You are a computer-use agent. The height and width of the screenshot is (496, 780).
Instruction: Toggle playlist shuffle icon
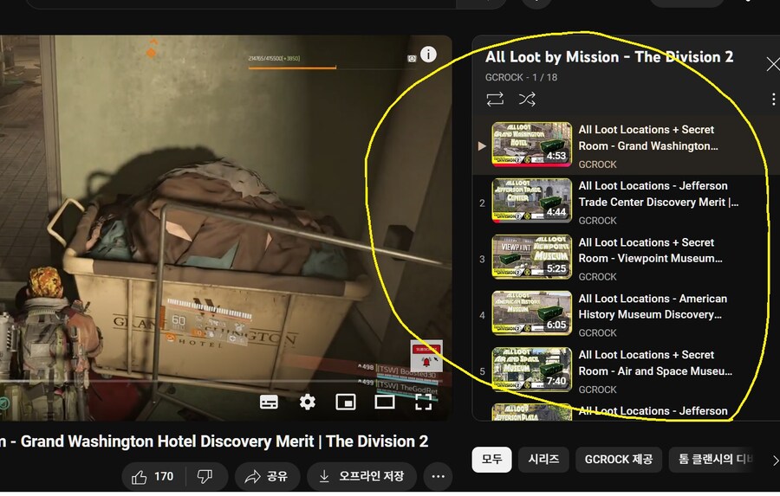[527, 100]
